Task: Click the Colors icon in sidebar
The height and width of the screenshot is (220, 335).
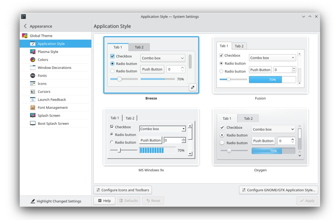Action: click(33, 60)
